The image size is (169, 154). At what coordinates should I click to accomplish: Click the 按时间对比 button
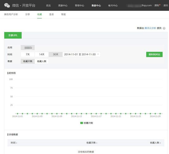click(154, 54)
